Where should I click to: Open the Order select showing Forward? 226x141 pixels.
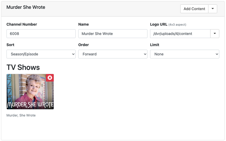click(x=113, y=54)
